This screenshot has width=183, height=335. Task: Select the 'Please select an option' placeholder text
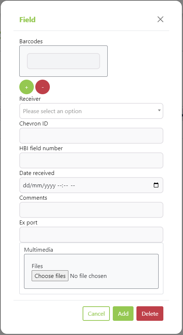click(52, 111)
